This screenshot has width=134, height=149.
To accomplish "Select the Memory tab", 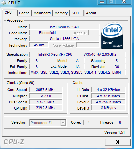I will pos(61,13).
